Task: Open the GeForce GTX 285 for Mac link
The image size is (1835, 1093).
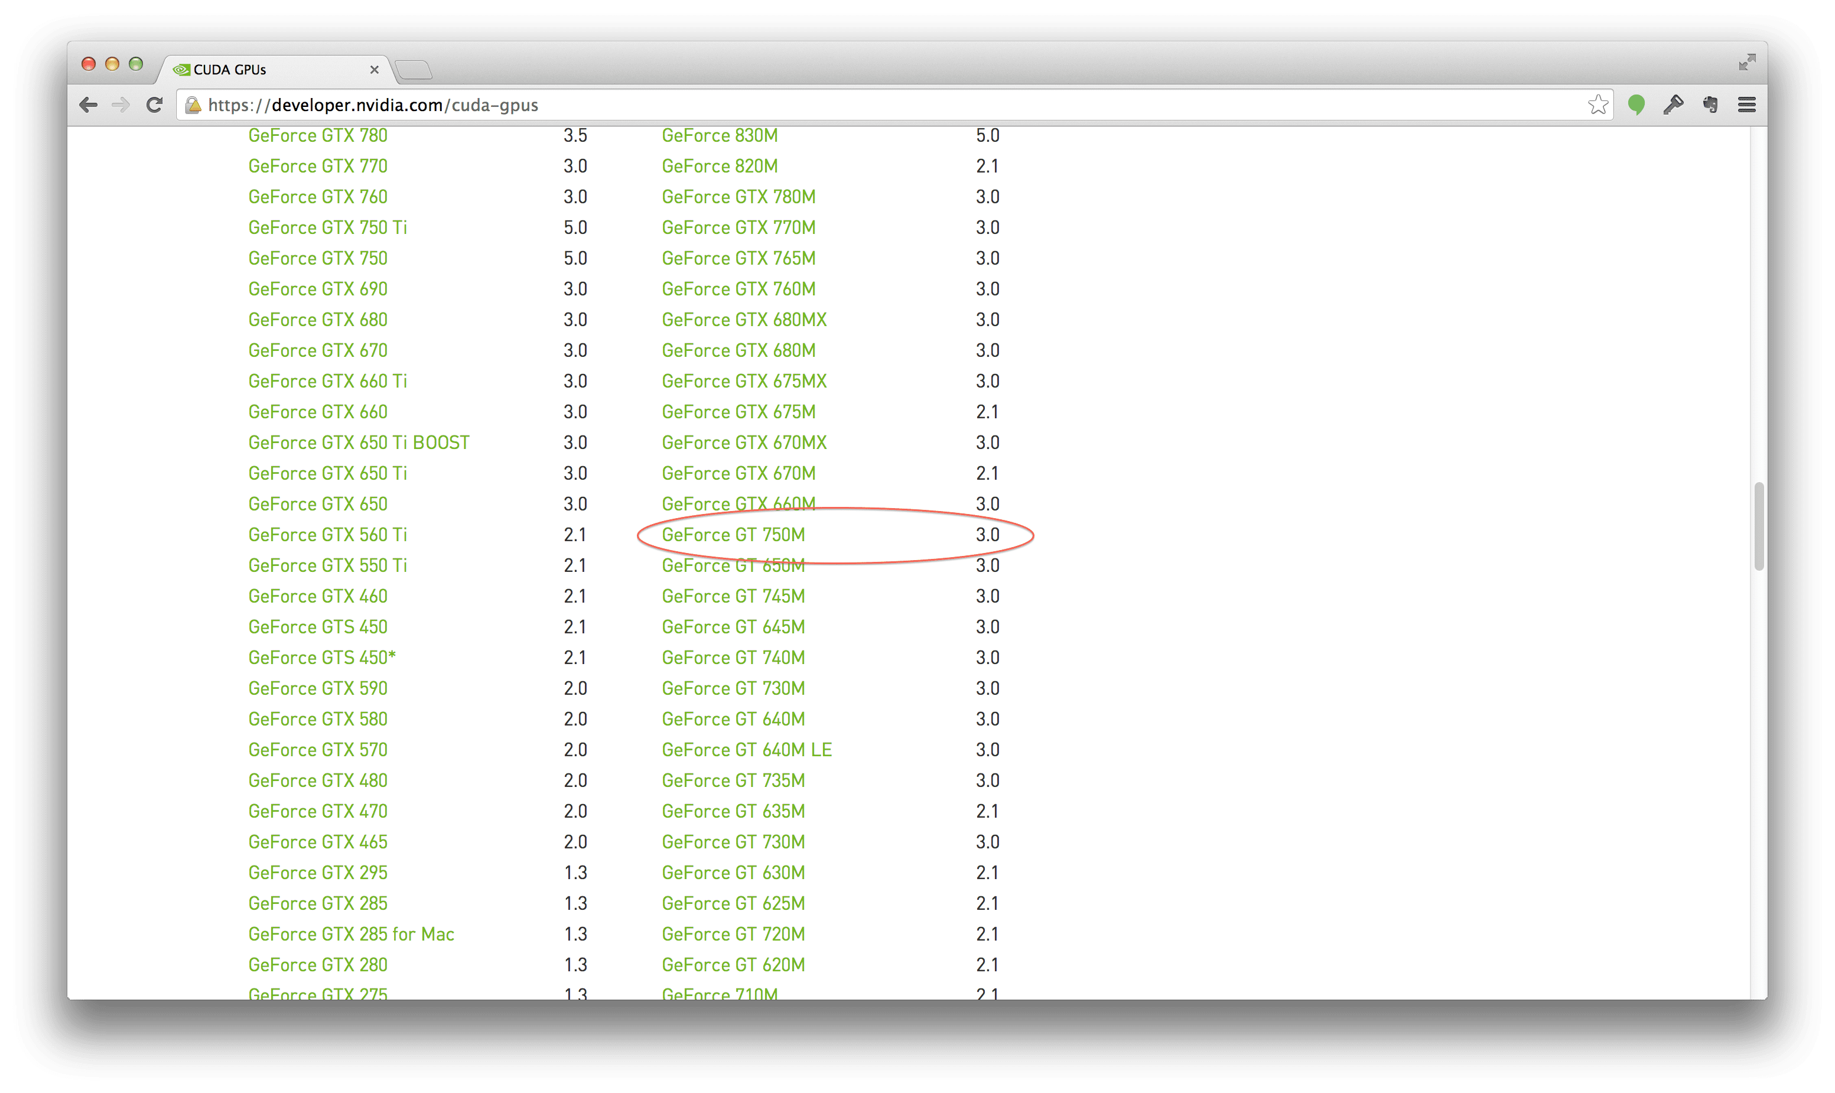Action: tap(350, 934)
